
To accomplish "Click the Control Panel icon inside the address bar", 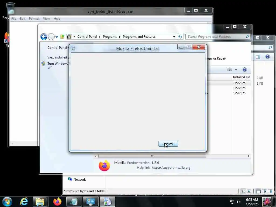I will [x=70, y=37].
